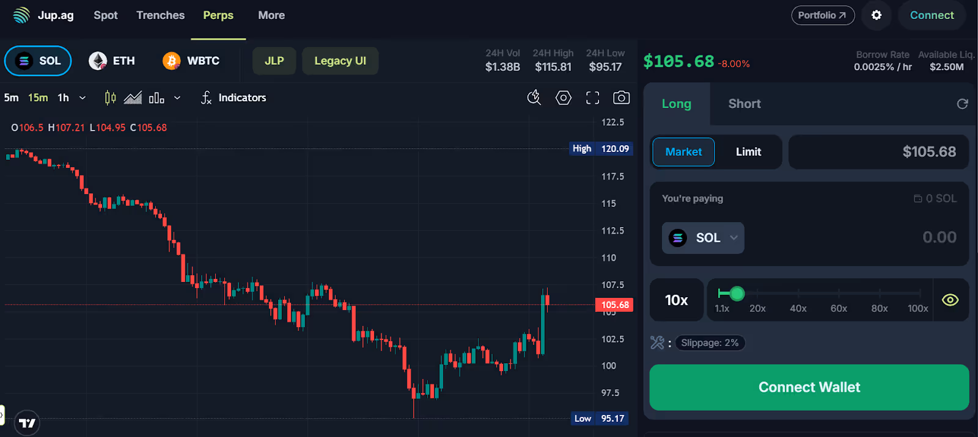The height and width of the screenshot is (437, 978).
Task: Click the You're paying label
Action: coord(693,198)
